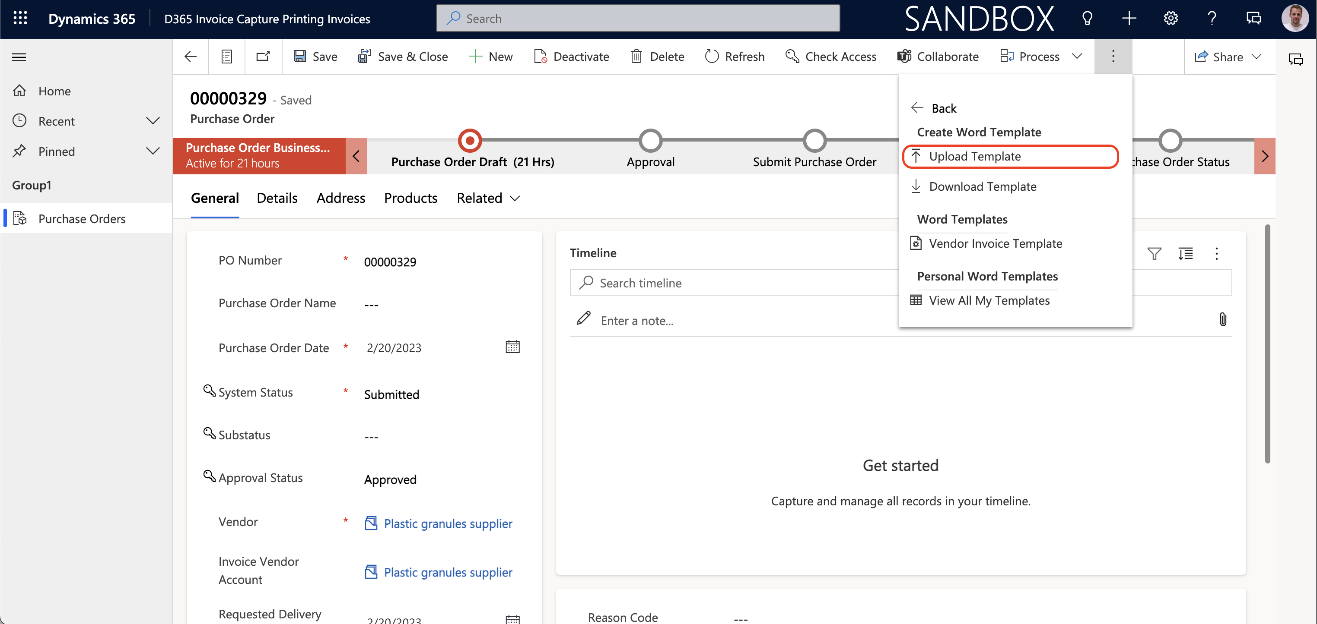Click Back in the template menu
The height and width of the screenshot is (624, 1317).
pos(934,108)
